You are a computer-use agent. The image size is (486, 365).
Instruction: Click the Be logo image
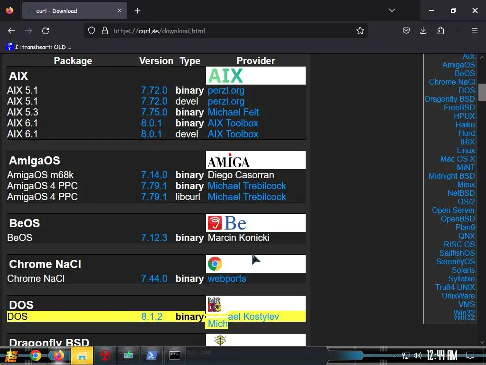click(x=227, y=223)
